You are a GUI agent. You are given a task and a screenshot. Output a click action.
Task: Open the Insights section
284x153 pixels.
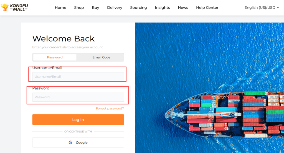click(162, 7)
